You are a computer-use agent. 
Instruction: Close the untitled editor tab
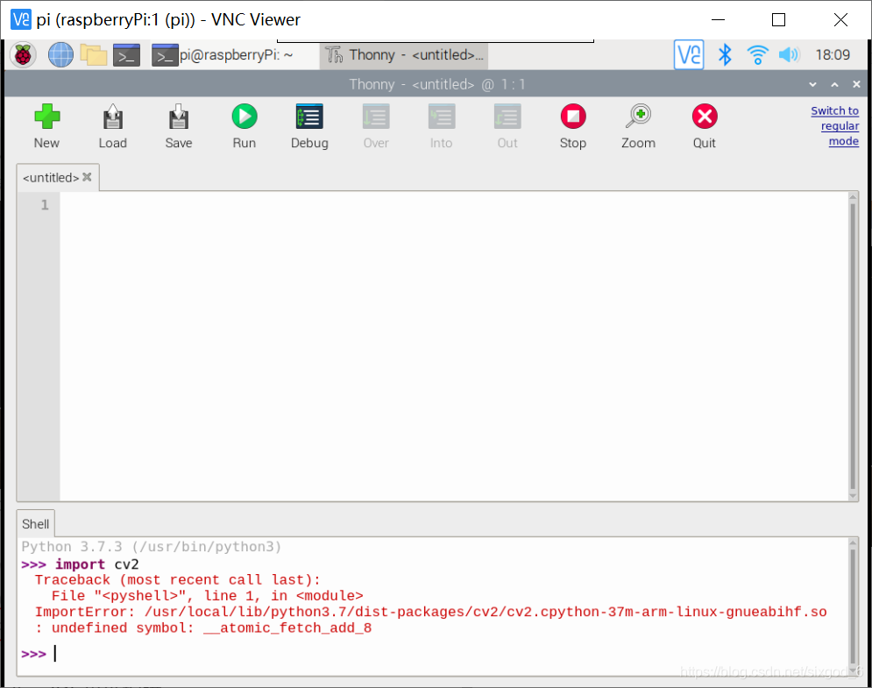point(87,177)
